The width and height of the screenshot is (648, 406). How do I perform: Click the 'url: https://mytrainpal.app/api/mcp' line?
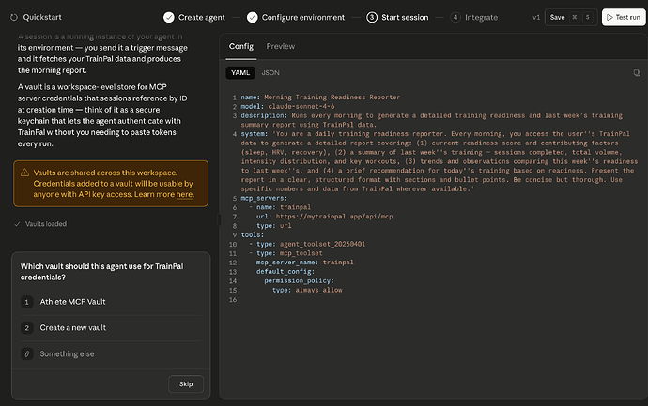[324, 217]
